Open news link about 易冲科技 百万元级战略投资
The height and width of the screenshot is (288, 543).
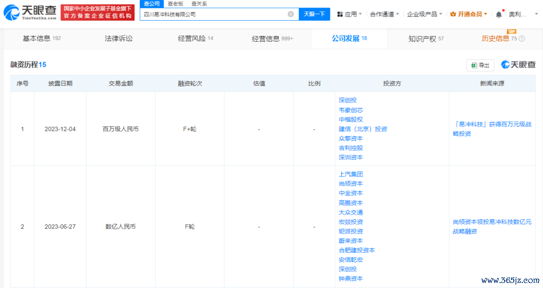pyautogui.click(x=492, y=129)
